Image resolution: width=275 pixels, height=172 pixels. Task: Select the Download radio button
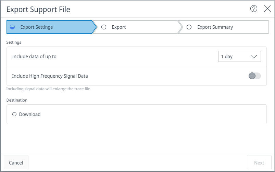tap(14, 115)
